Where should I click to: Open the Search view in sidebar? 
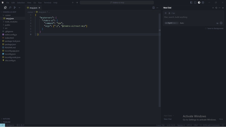click(x=10, y=8)
